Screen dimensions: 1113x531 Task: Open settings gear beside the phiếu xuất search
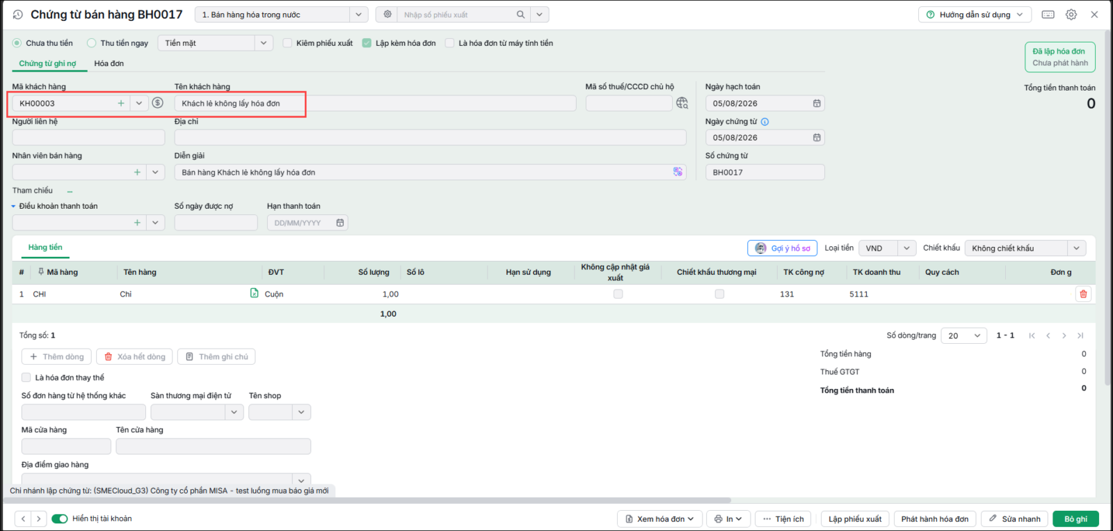387,15
